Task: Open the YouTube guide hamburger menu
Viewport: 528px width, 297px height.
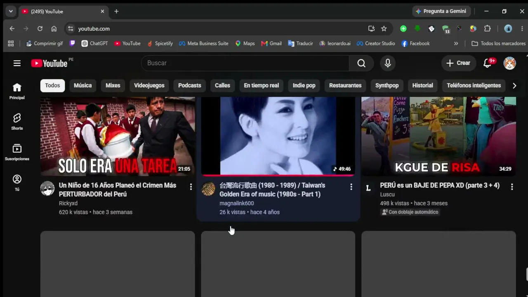Action: pos(17,63)
